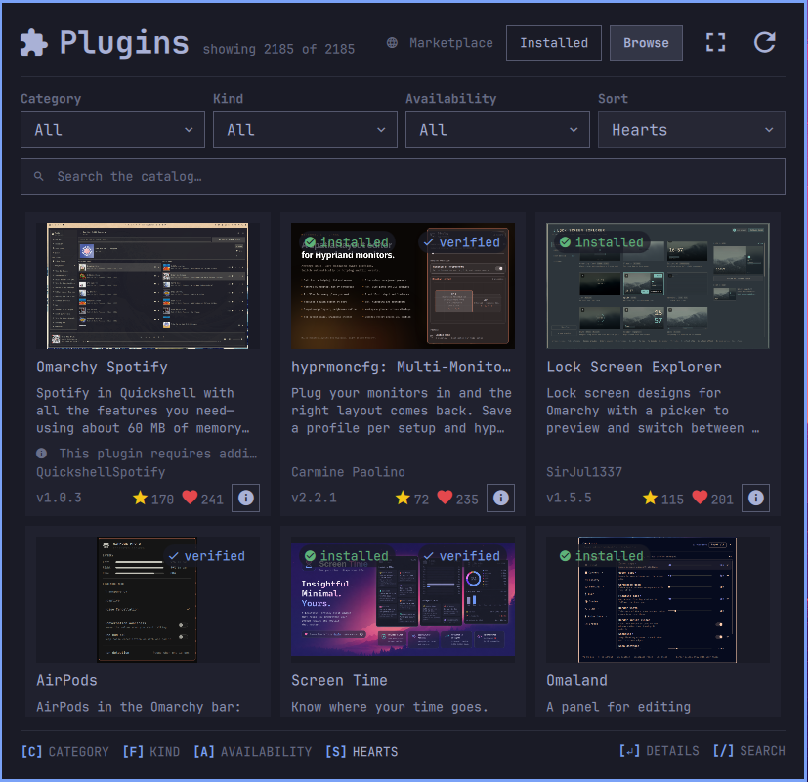Screen dimensions: 808x782
Task: Click the requirement notice icon on Omarchy Spotify
Action: [x=42, y=454]
